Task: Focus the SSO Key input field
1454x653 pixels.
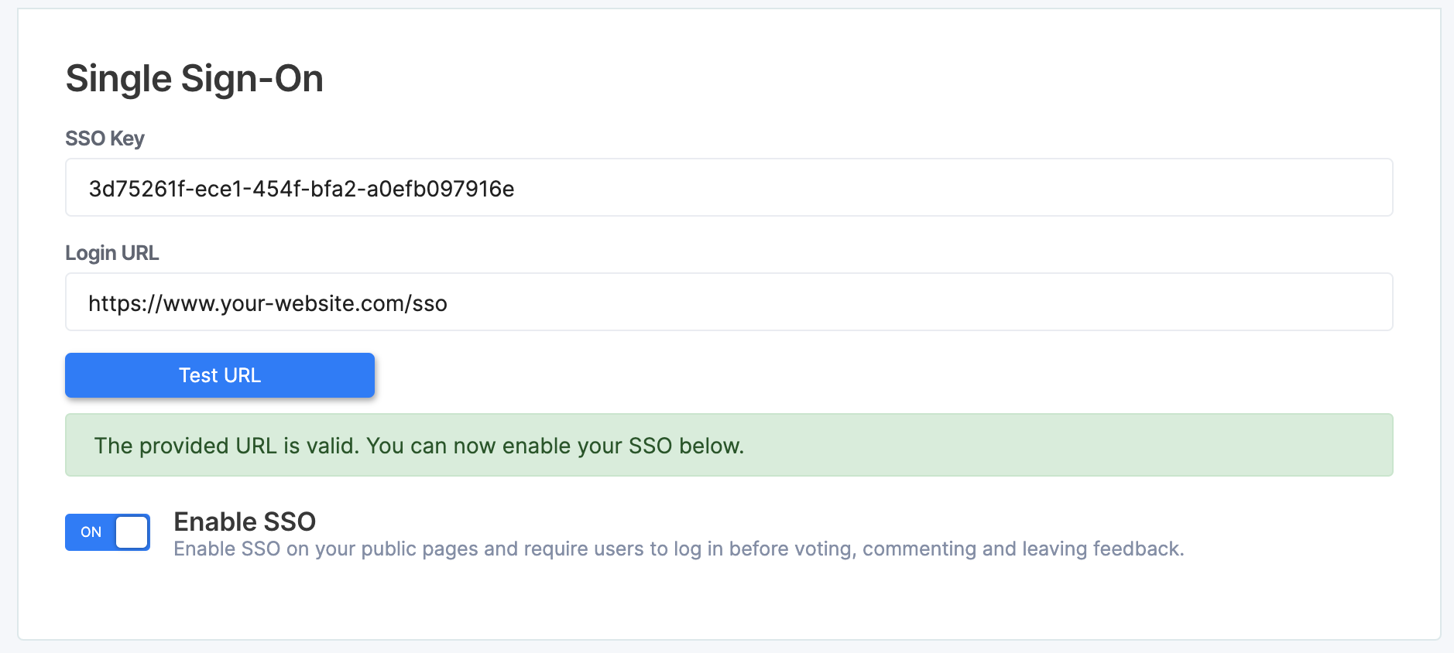Action: coord(728,188)
